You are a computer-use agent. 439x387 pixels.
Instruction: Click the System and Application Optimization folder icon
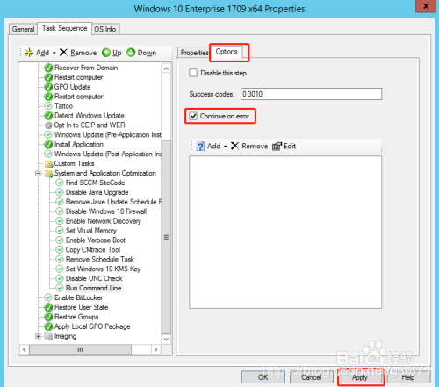point(48,173)
